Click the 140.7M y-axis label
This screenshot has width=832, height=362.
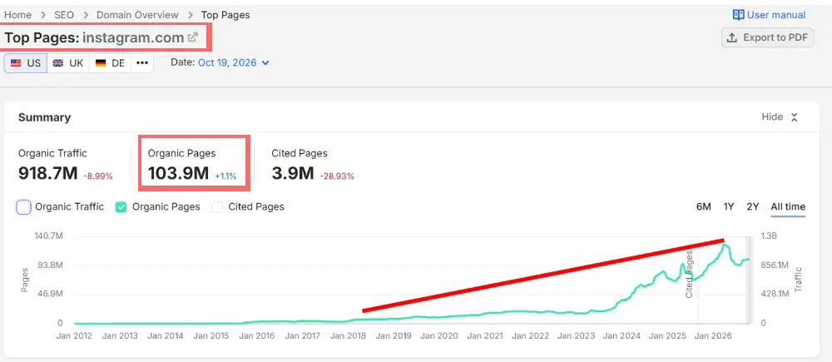48,236
